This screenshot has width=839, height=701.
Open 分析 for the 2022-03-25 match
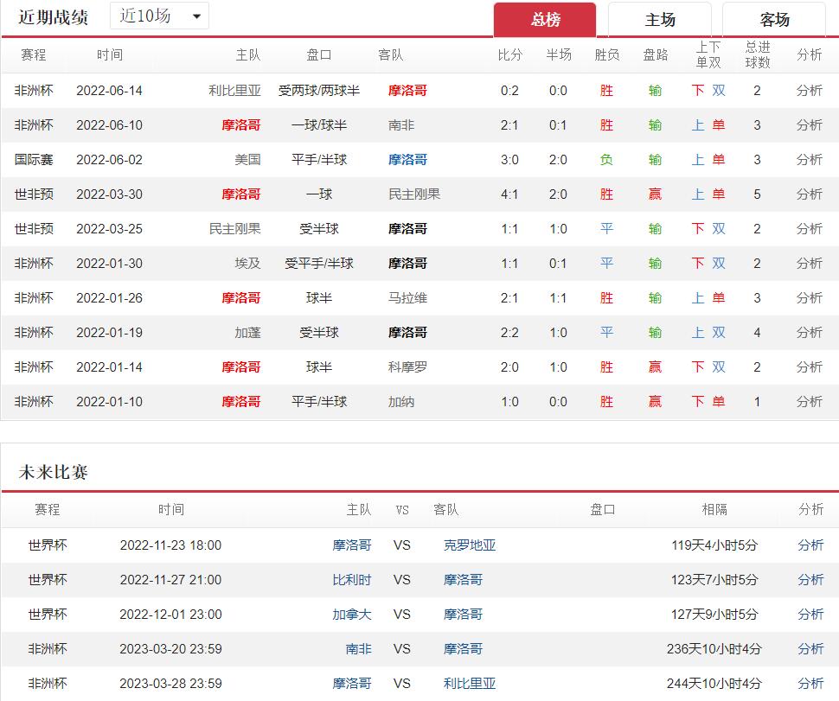tap(809, 229)
